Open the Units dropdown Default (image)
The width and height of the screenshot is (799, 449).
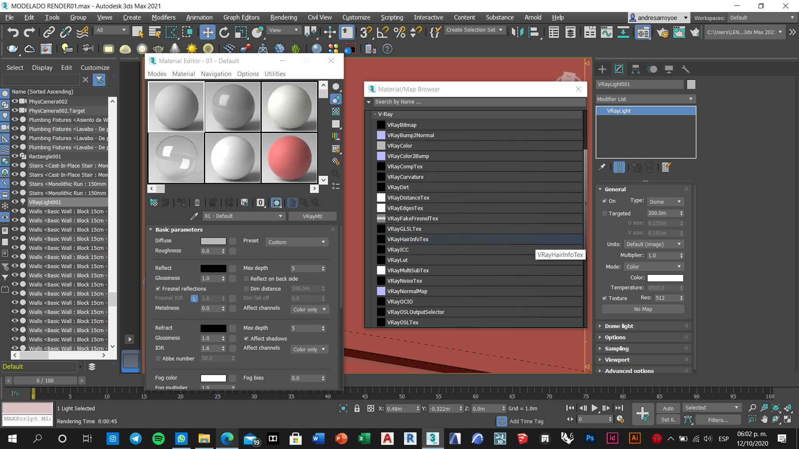[654, 244]
